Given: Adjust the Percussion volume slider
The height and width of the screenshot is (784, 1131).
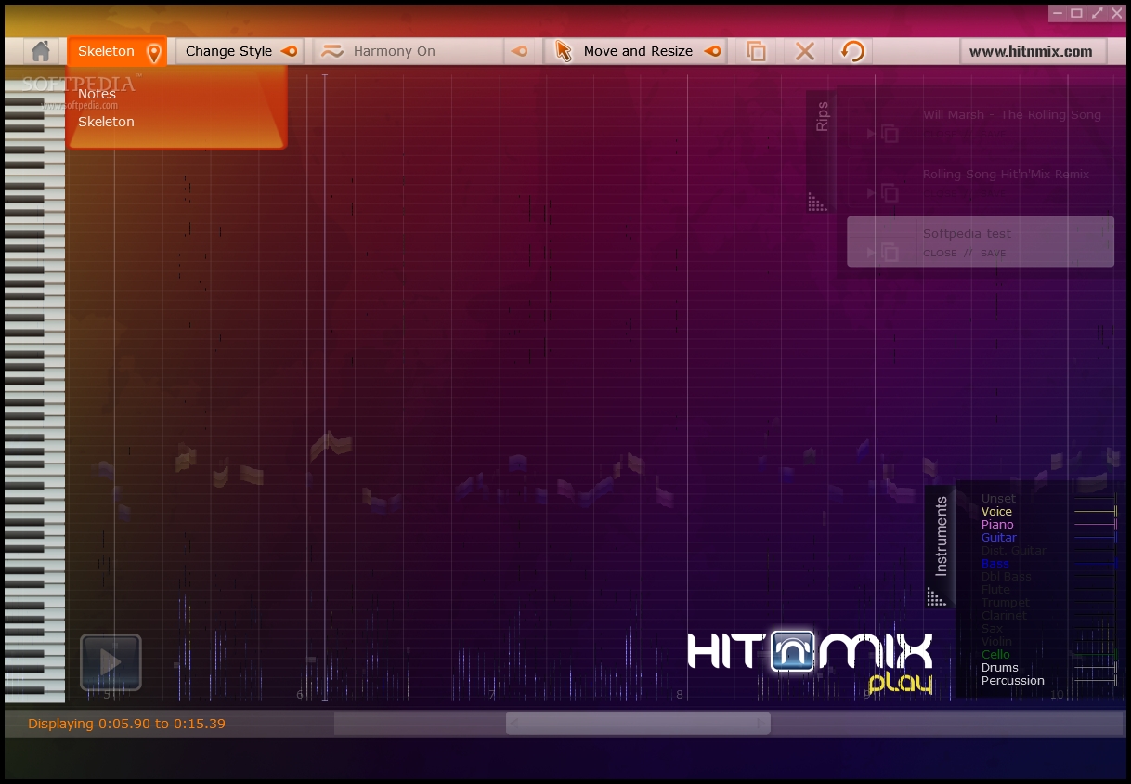Looking at the screenshot, I should tap(1096, 681).
